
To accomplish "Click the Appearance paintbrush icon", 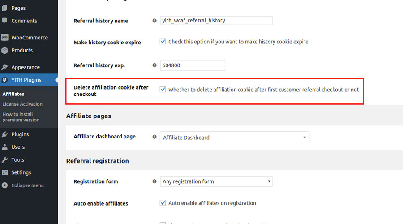I will [4, 67].
